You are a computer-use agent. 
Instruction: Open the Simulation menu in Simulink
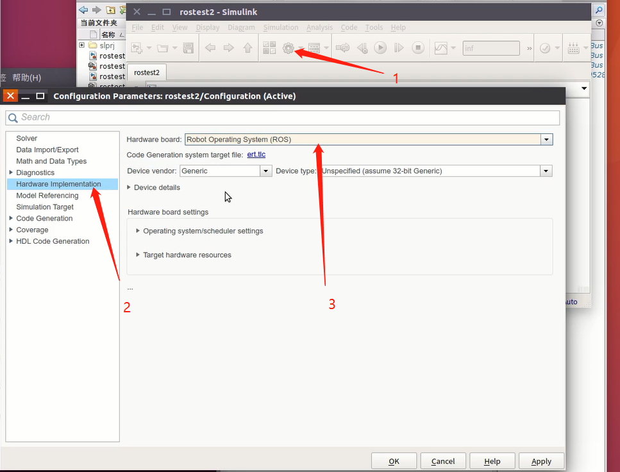[281, 28]
